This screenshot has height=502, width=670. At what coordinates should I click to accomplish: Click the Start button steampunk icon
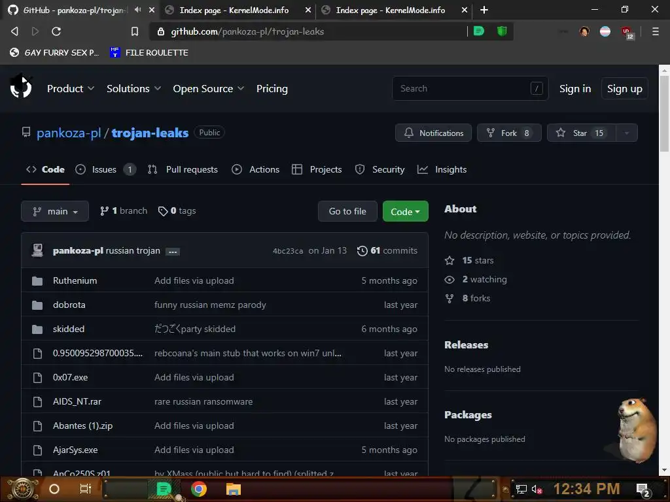click(23, 489)
